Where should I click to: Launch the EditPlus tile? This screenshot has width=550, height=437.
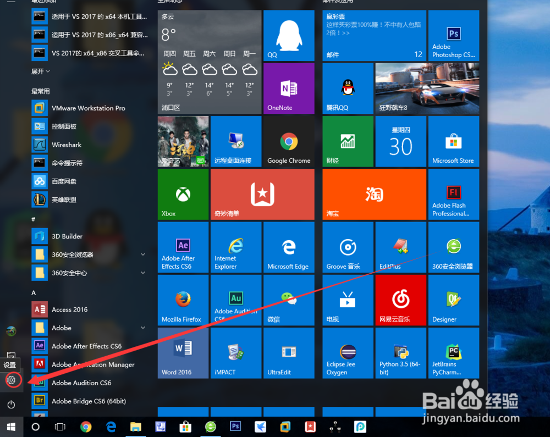click(400, 247)
